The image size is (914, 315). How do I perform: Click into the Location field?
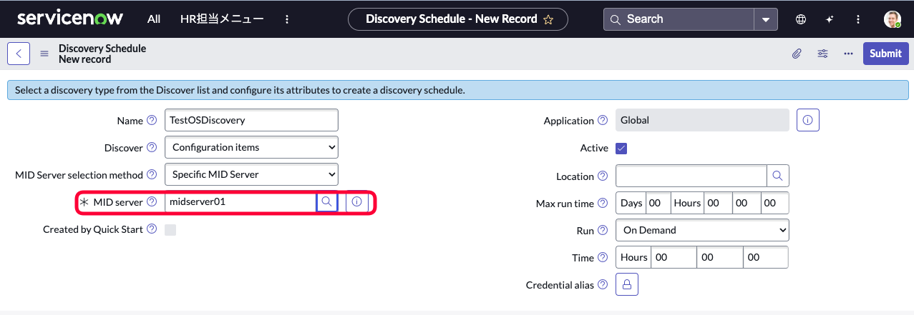pyautogui.click(x=691, y=176)
